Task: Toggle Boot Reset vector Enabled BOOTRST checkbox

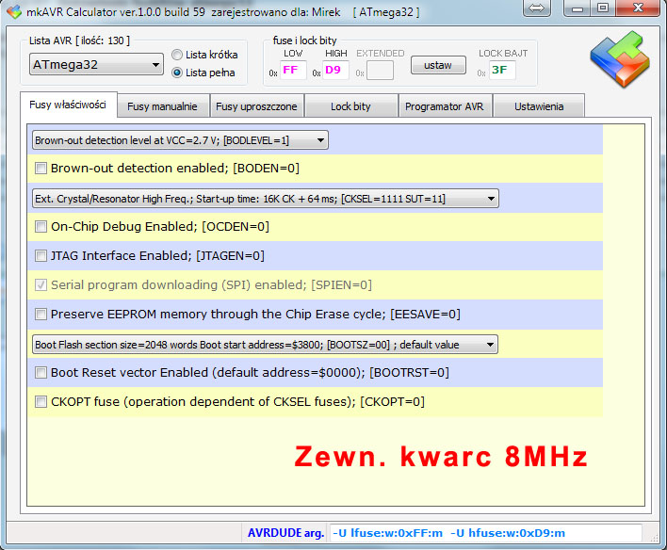Action: click(x=41, y=373)
